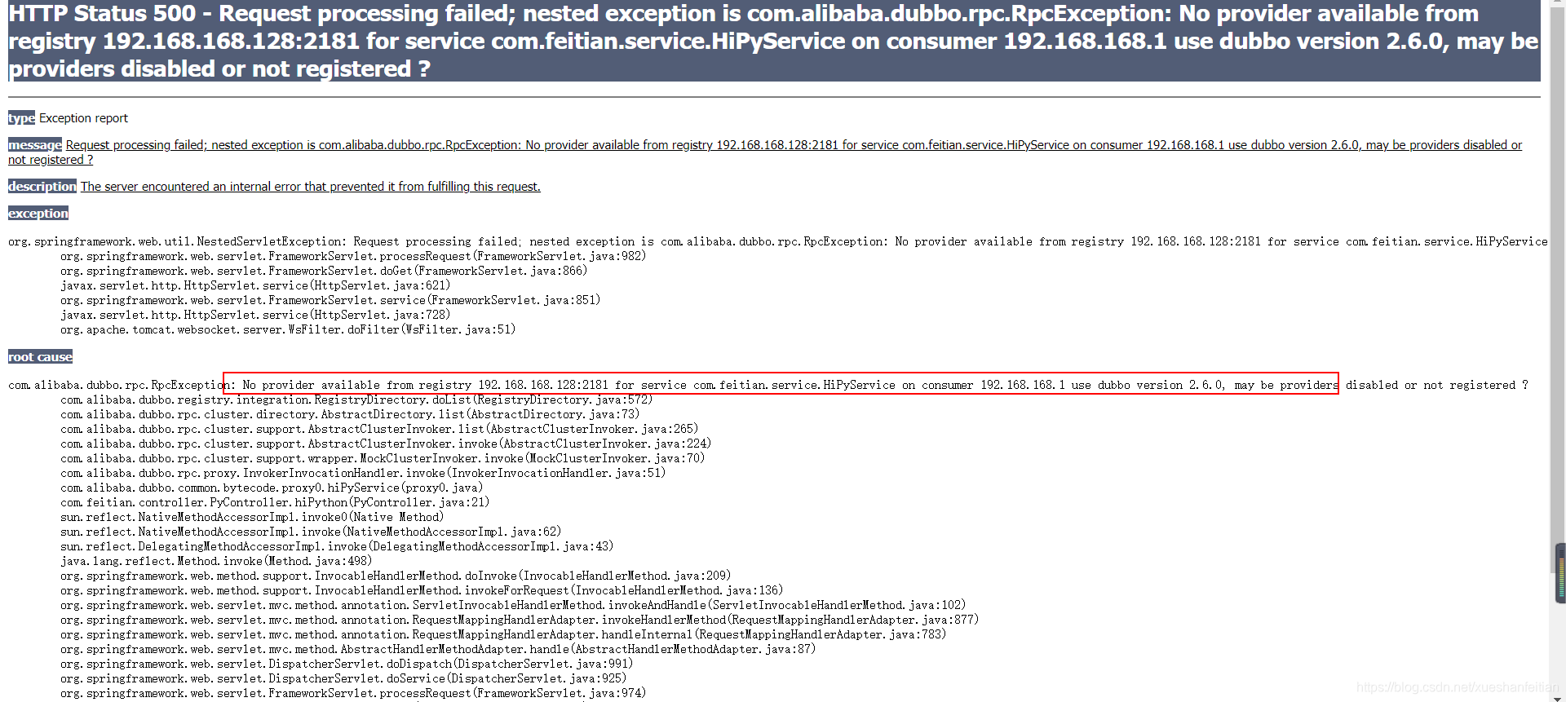
Task: Click 'NativeMethodAccessorImpl.invoke(NativeMethodAccessorImpl.java:62)' line
Action: coord(311,532)
